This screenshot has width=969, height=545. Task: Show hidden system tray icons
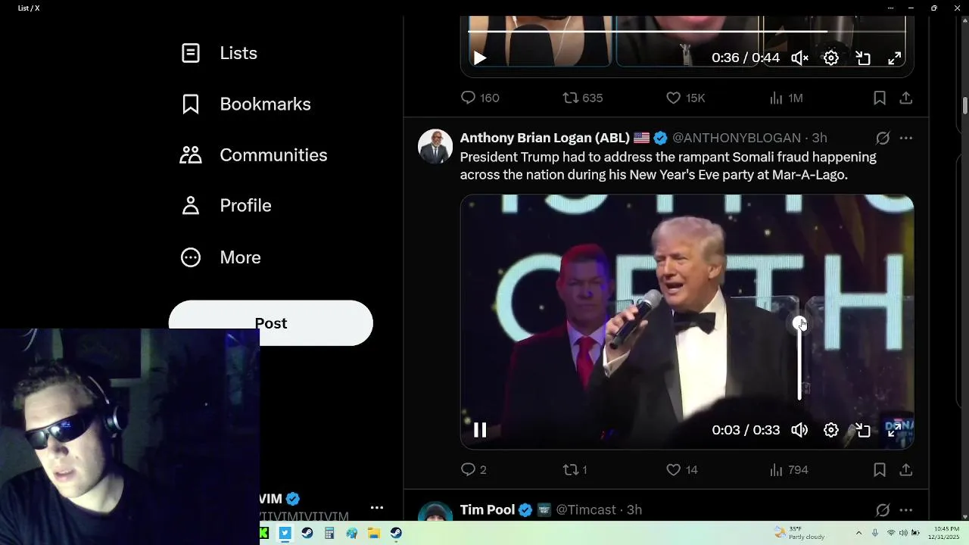858,533
